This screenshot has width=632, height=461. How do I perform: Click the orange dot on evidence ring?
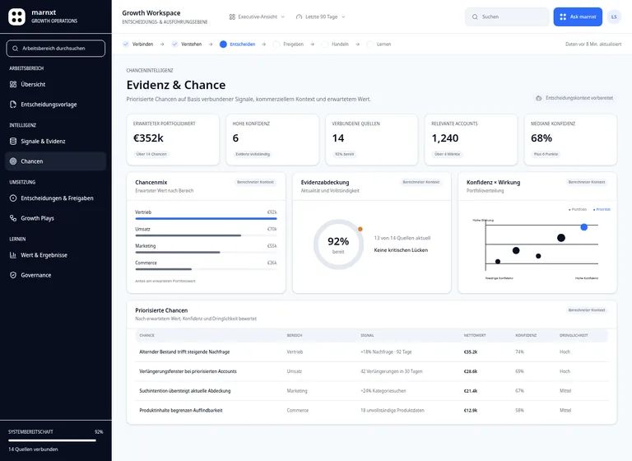(x=360, y=229)
